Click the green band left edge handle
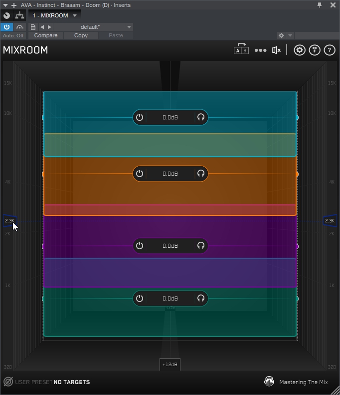Image resolution: width=340 pixels, height=395 pixels. pyautogui.click(x=43, y=299)
